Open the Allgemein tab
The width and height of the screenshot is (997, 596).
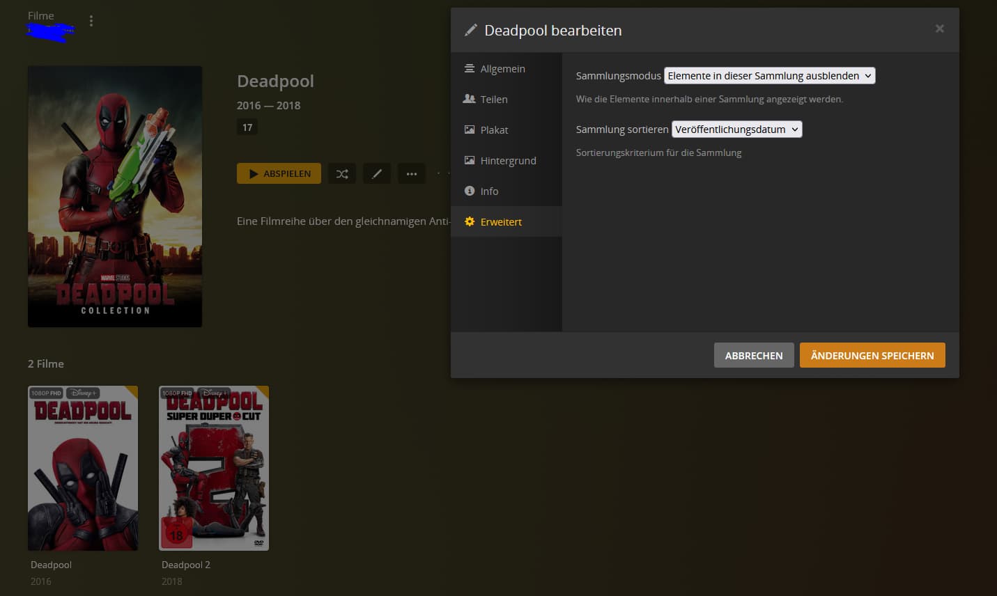[x=507, y=68]
